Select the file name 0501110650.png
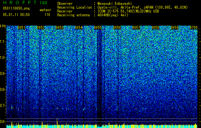This screenshot has width=201, height=128. 16,8
